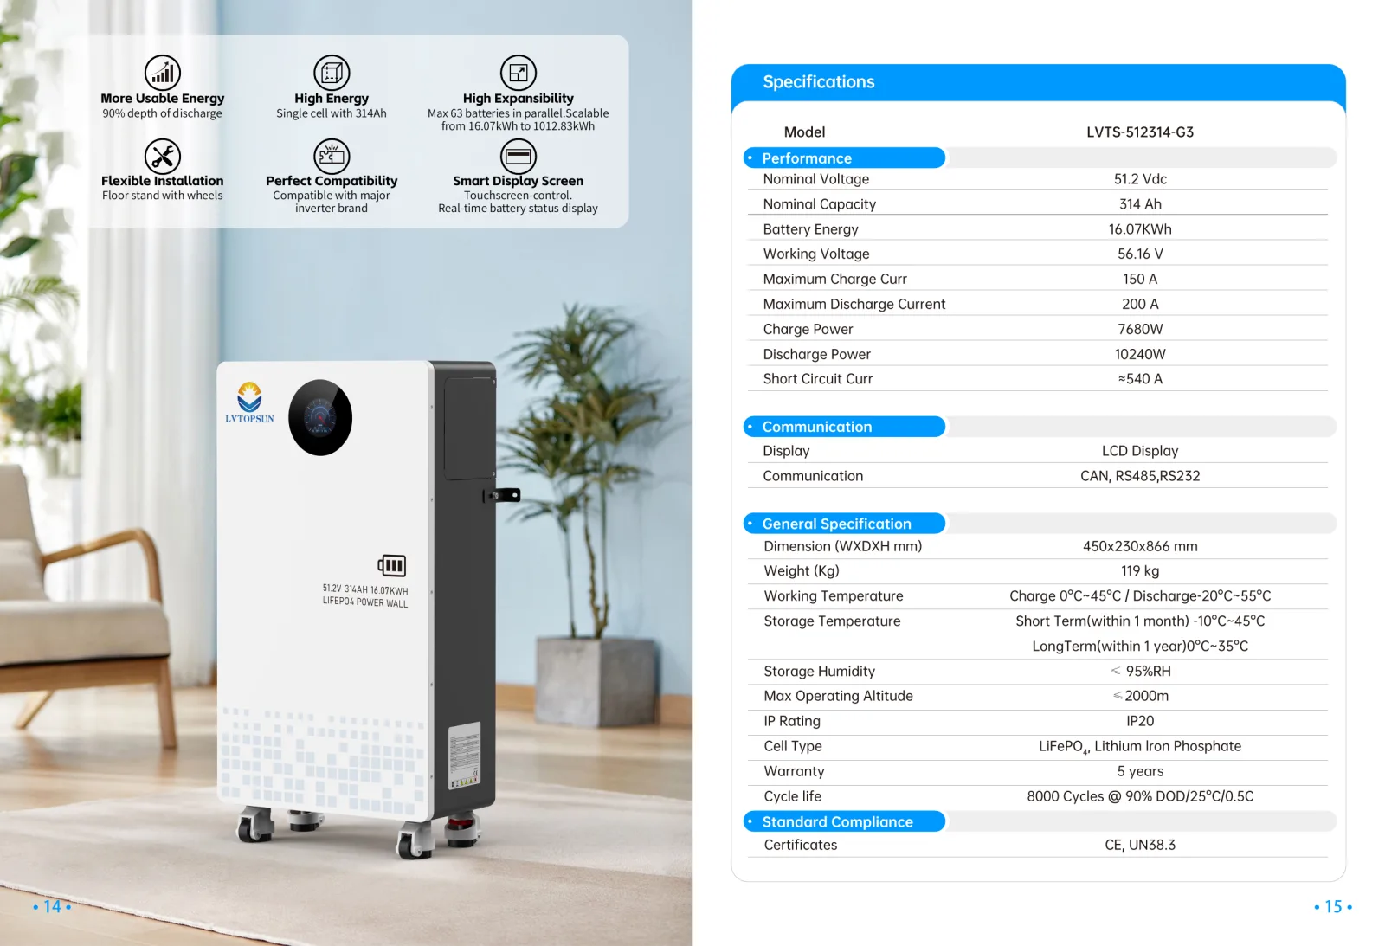Click the Short Term(within 1 month) value

click(1140, 621)
